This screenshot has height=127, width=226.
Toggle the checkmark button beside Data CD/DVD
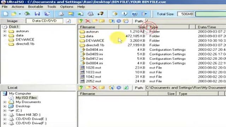(x=68, y=21)
